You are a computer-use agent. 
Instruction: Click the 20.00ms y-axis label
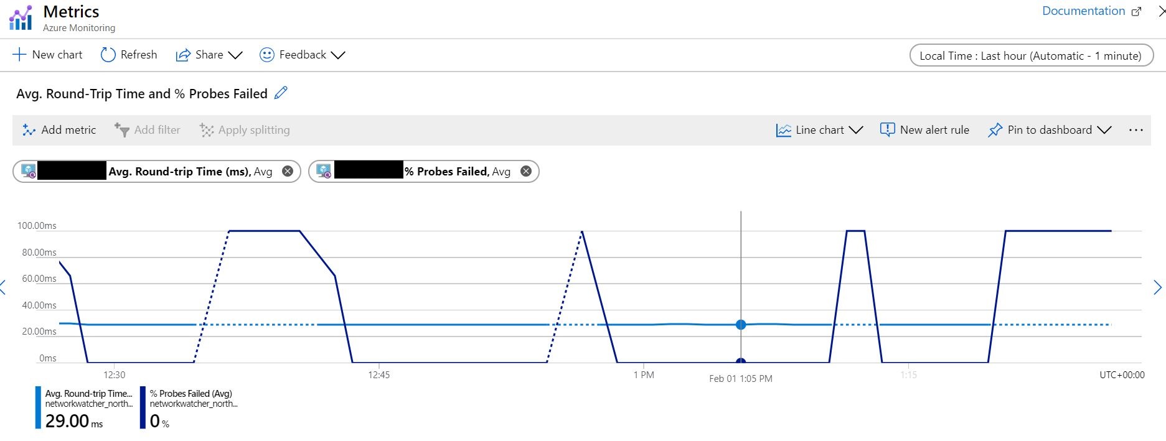click(39, 332)
